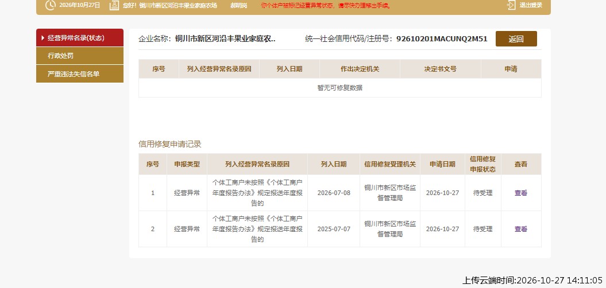Click the clock icon beside the date
Viewport: 606px width, 288px height.
[50, 5]
